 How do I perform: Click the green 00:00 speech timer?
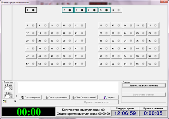click(29, 112)
